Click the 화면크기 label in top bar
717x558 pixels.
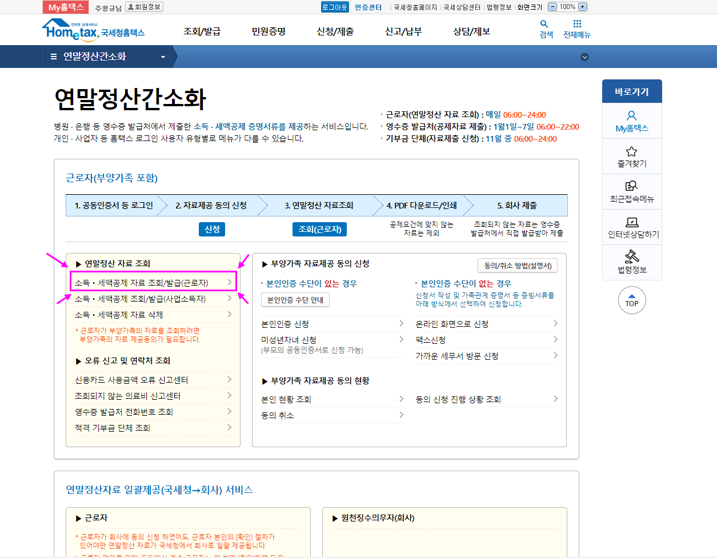click(x=530, y=7)
